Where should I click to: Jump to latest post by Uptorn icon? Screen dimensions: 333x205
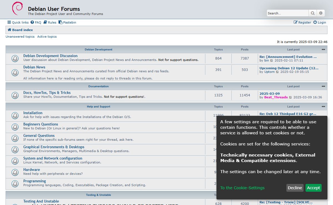click(x=277, y=72)
